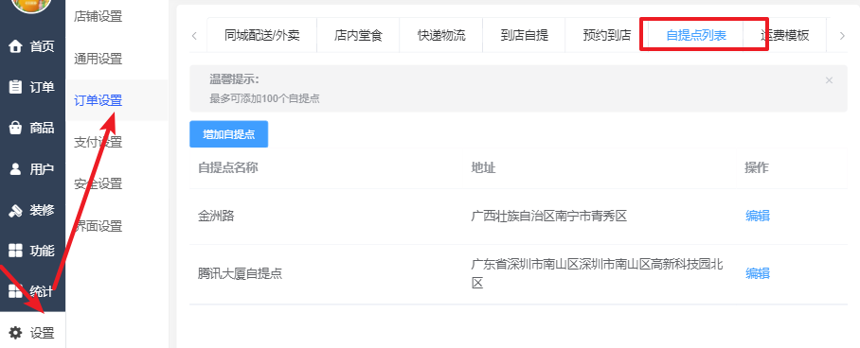Switch to the 同城配送/外卖 tab
Viewport: 860px width, 348px height.
(262, 36)
